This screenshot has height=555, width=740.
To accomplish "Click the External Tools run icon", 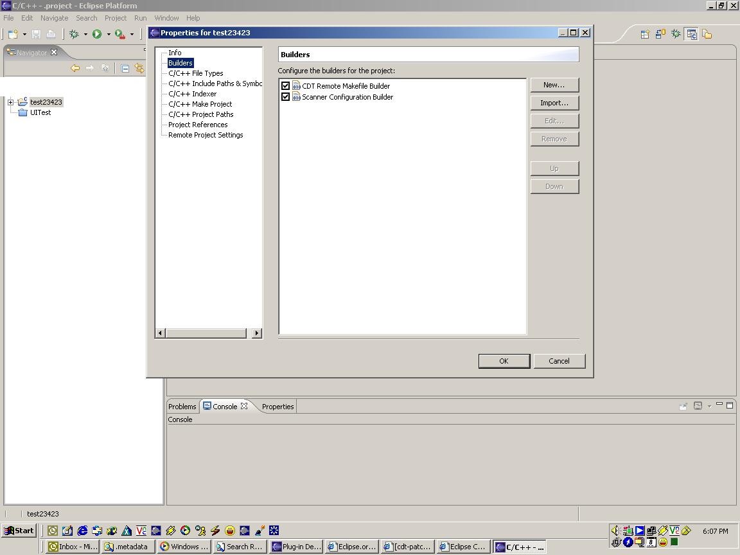I will 120,34.
